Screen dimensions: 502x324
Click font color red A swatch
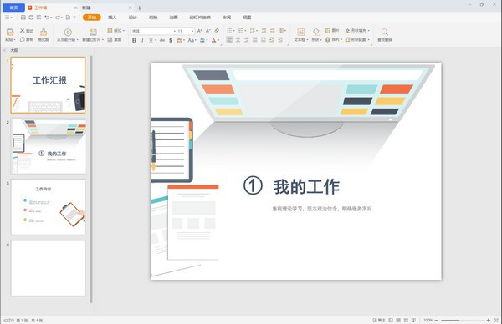click(214, 40)
